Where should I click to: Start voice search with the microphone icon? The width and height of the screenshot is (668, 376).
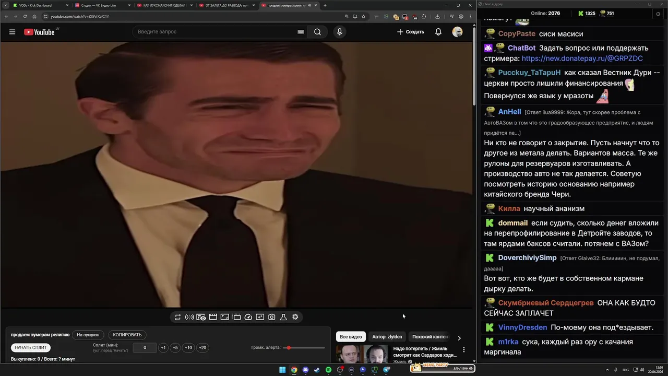(x=340, y=32)
